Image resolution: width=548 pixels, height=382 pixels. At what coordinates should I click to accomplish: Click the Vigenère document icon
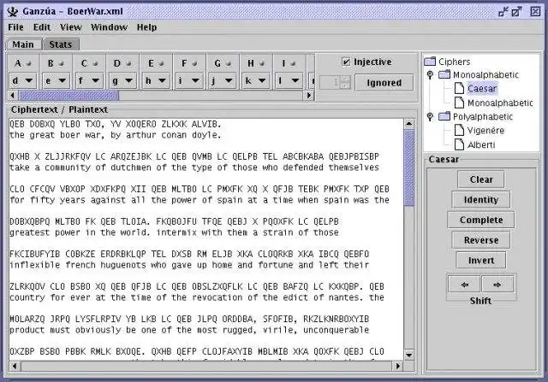(x=459, y=130)
